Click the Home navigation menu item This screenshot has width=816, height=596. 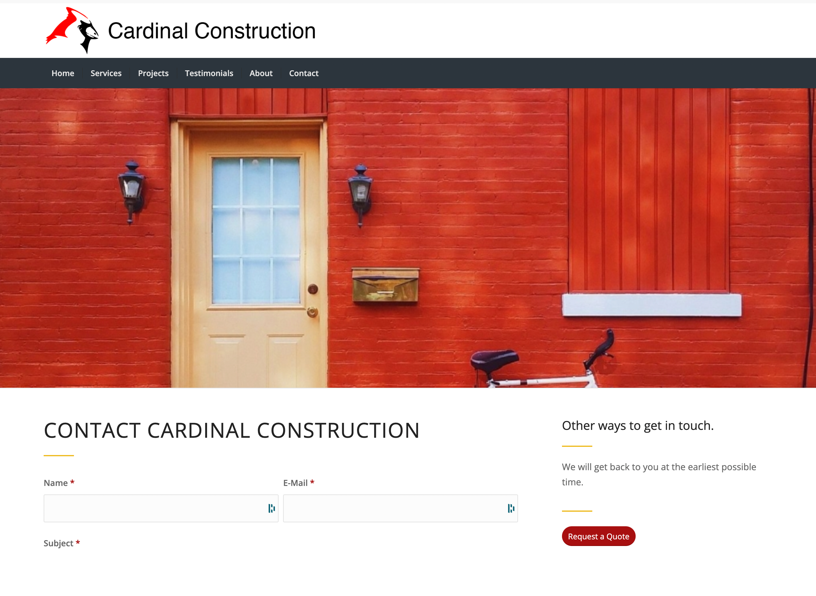(62, 73)
